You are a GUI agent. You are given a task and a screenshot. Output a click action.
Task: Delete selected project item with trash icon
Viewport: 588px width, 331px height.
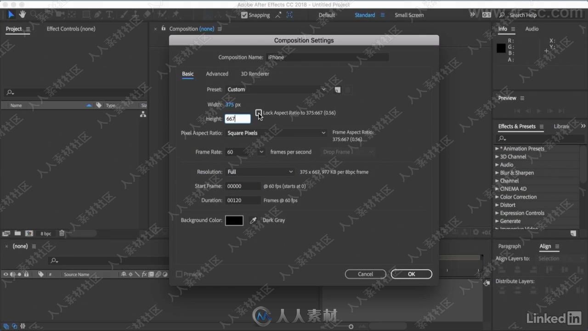pyautogui.click(x=62, y=234)
